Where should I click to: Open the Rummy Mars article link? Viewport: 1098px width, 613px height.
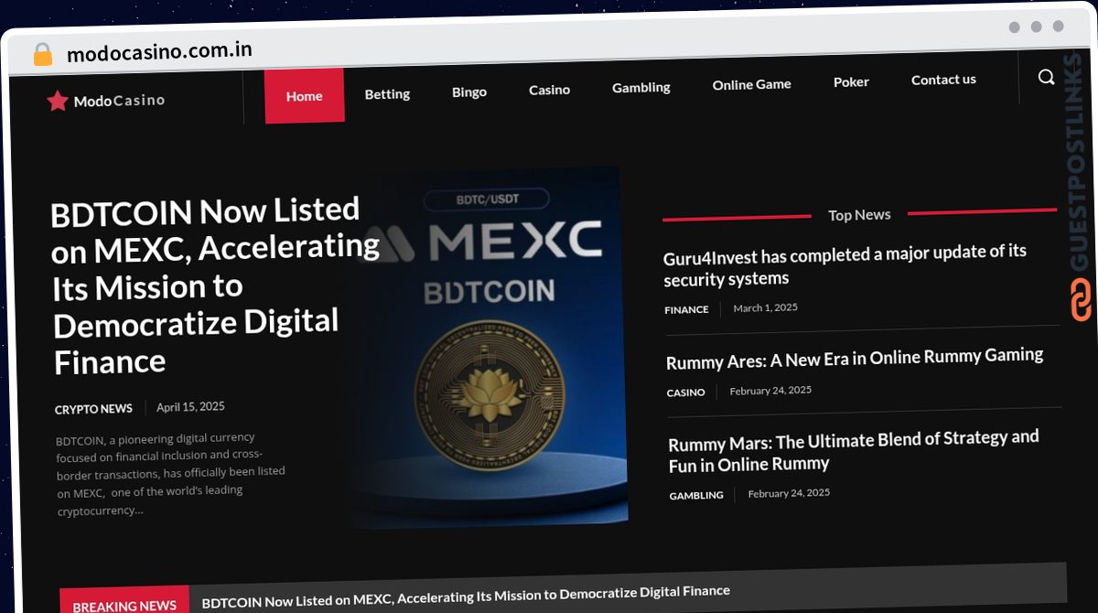coord(854,451)
